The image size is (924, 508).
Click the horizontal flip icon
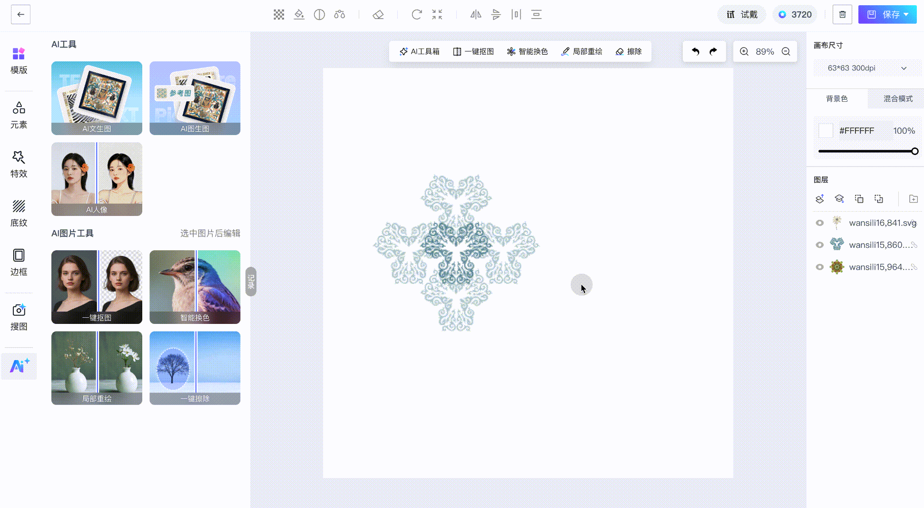coord(476,15)
